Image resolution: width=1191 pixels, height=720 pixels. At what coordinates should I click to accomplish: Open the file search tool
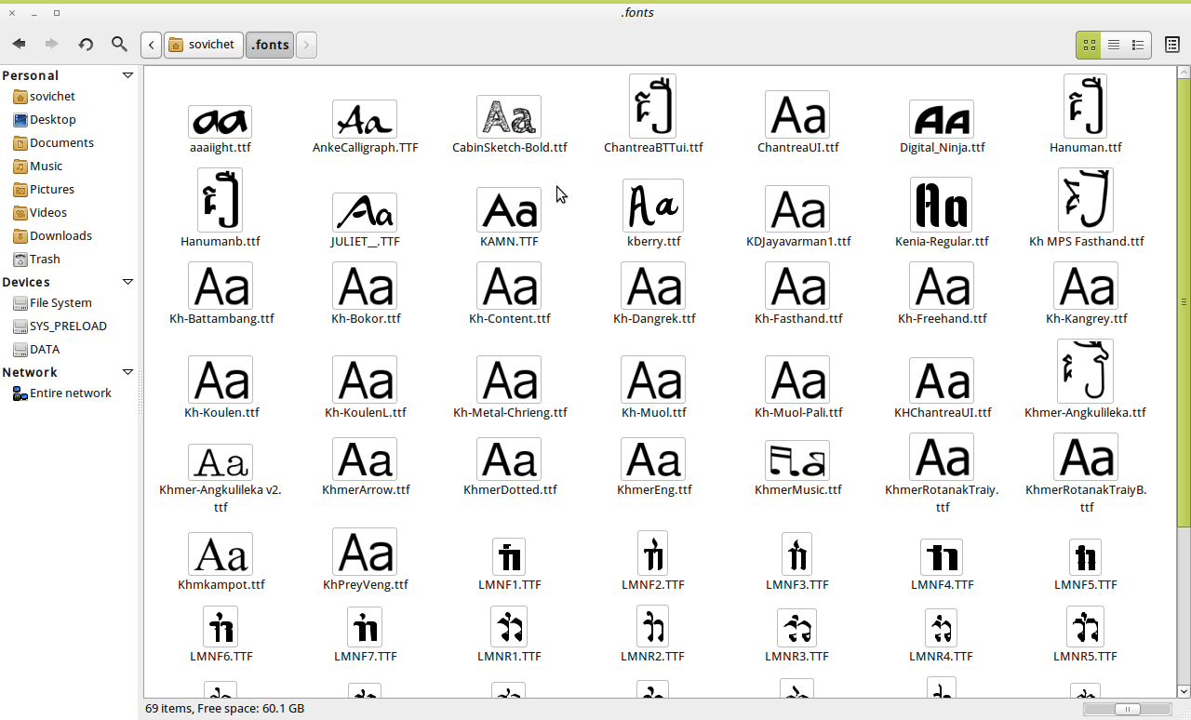(119, 44)
